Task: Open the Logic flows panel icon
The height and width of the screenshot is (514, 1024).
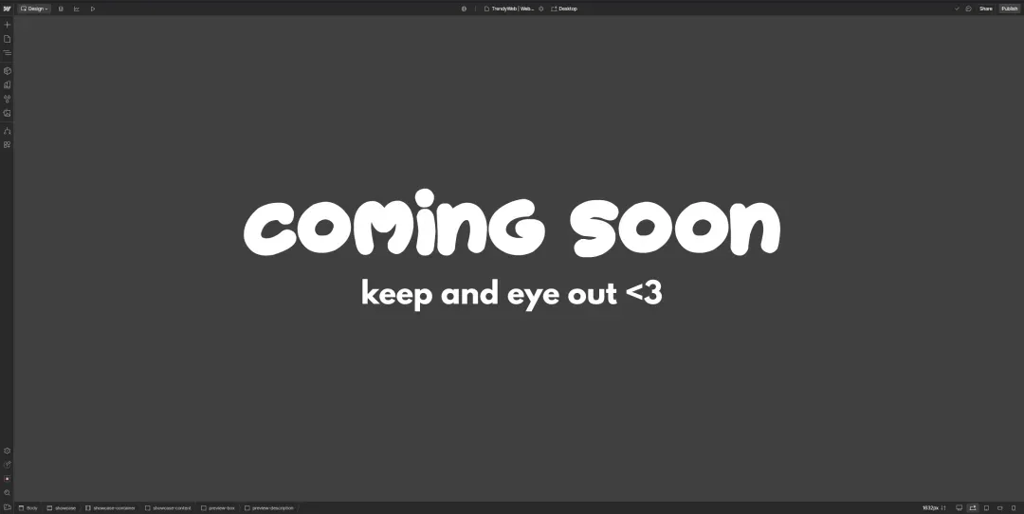Action: click(8, 131)
